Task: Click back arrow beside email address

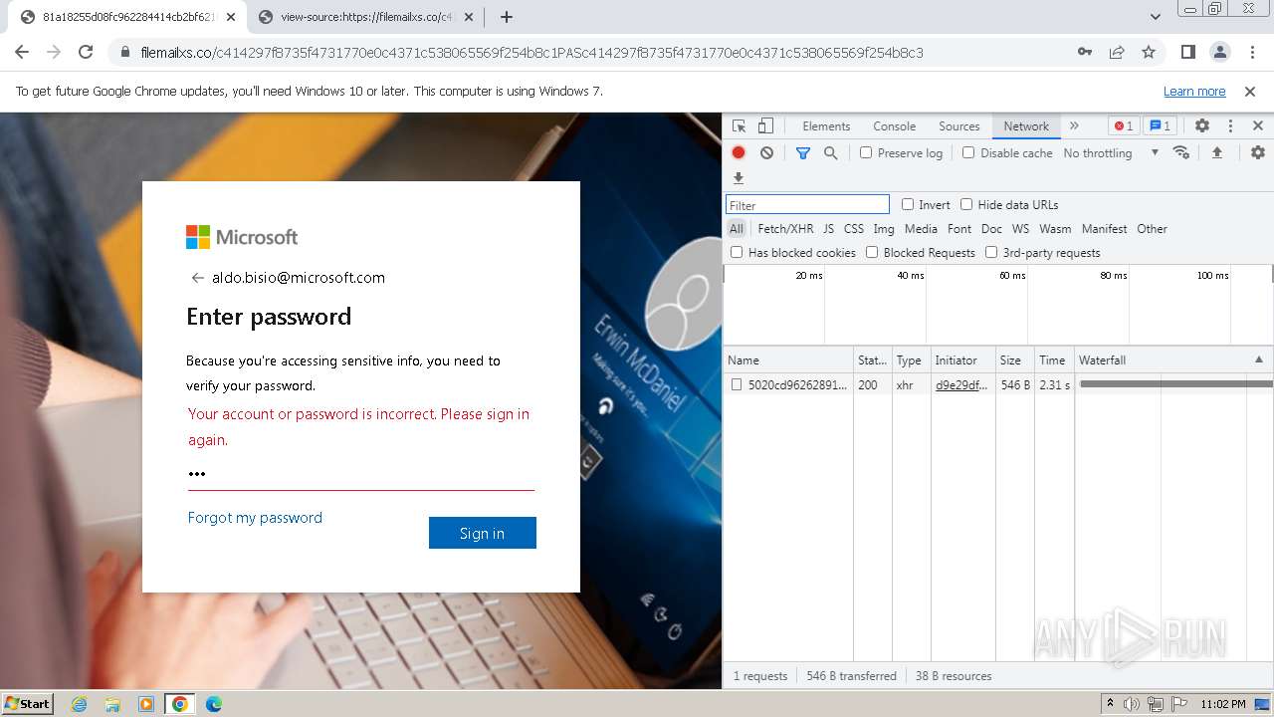Action: (x=197, y=278)
